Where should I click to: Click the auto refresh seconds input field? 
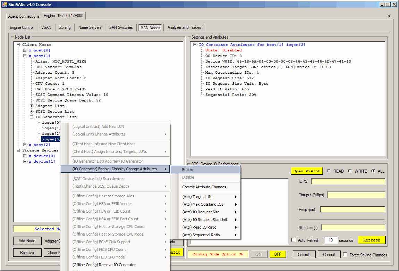[x=330, y=240]
